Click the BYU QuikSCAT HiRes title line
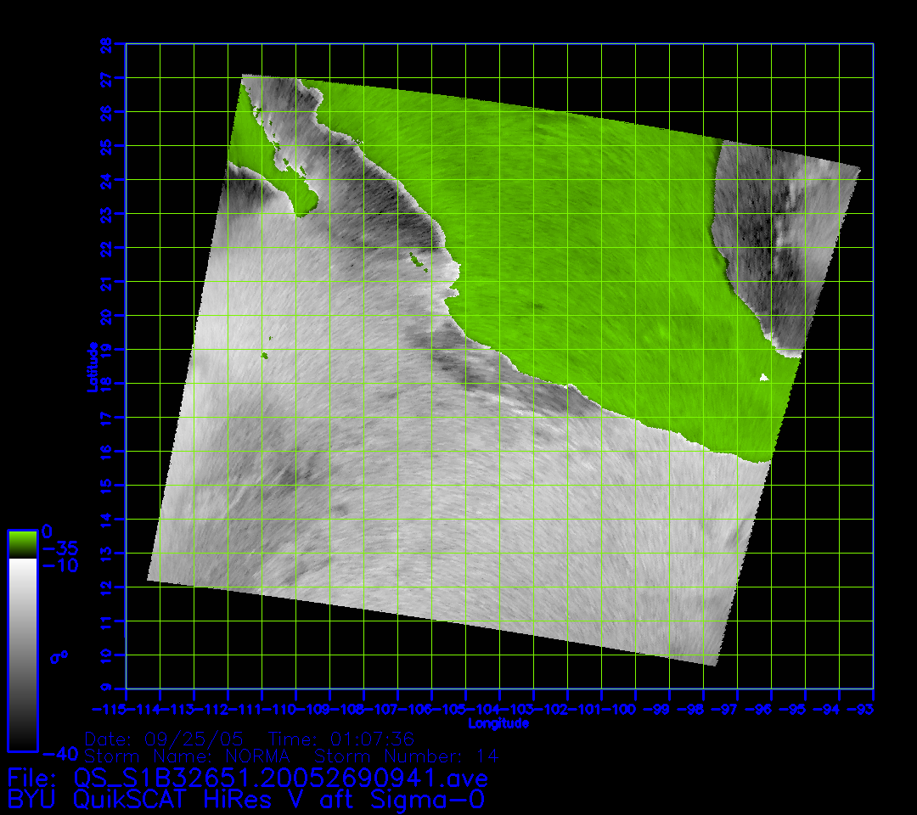 click(246, 799)
